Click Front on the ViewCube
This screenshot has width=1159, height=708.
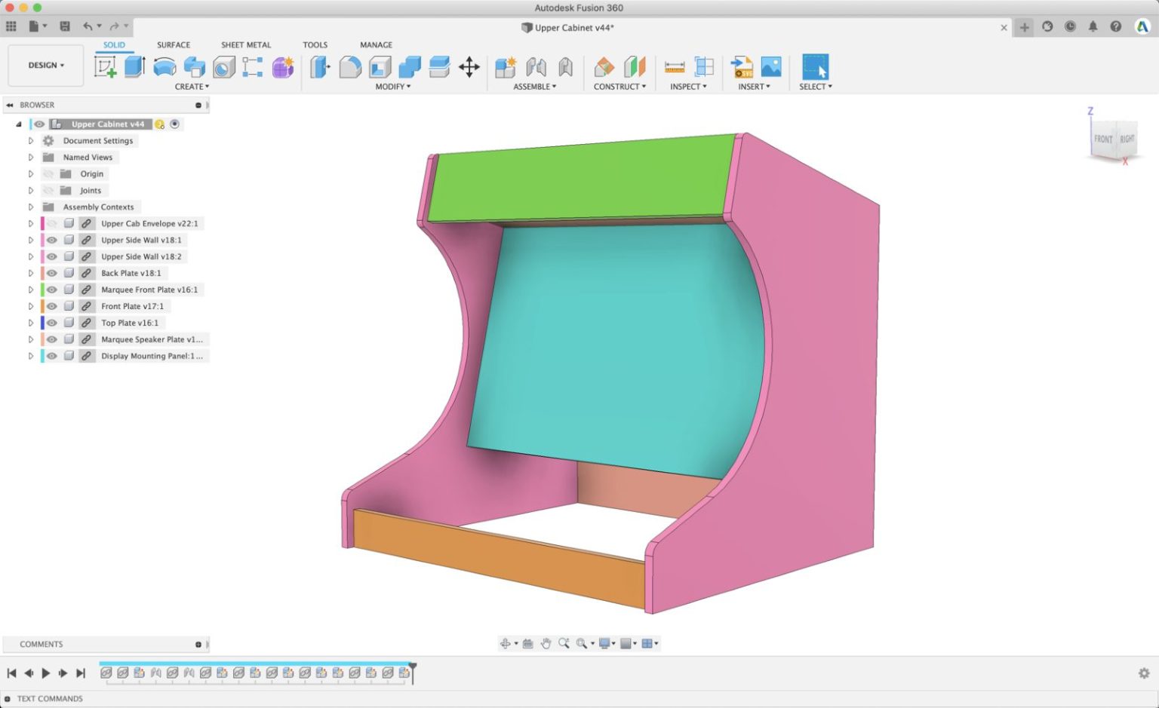tap(1103, 139)
